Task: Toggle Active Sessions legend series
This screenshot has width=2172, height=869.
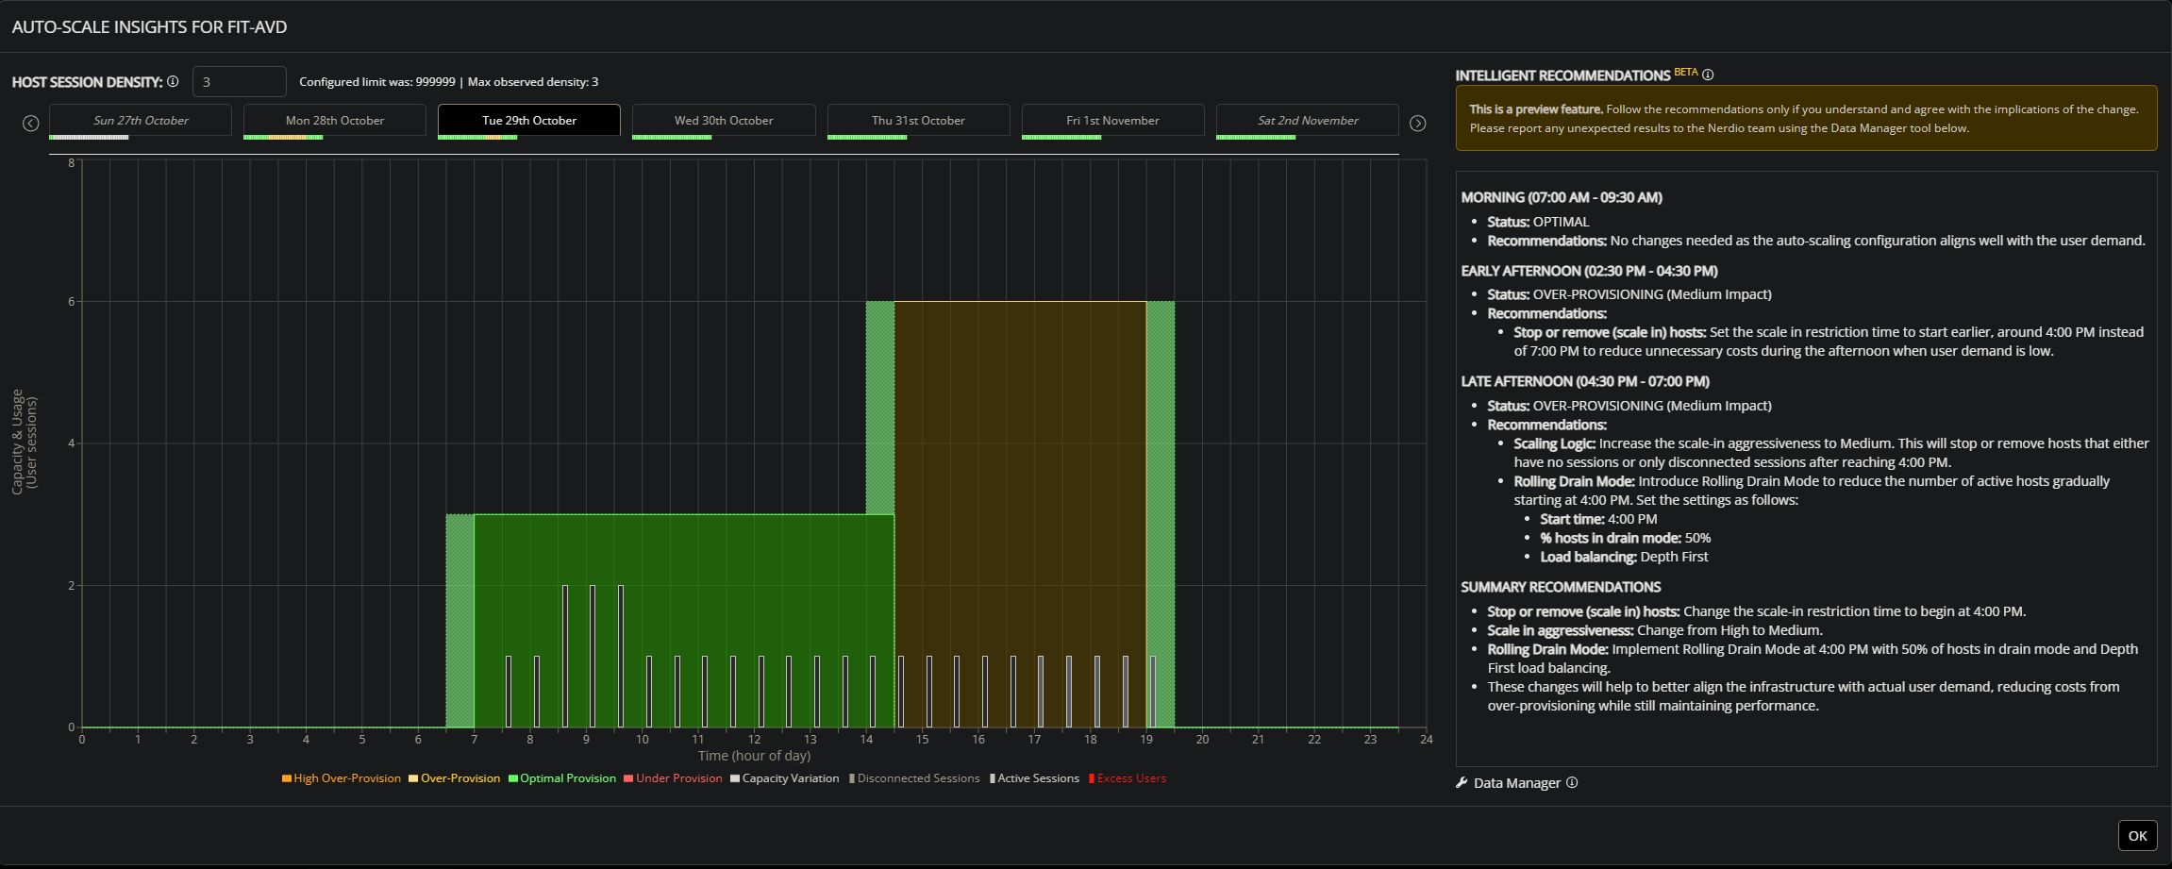Action: coord(1034,778)
